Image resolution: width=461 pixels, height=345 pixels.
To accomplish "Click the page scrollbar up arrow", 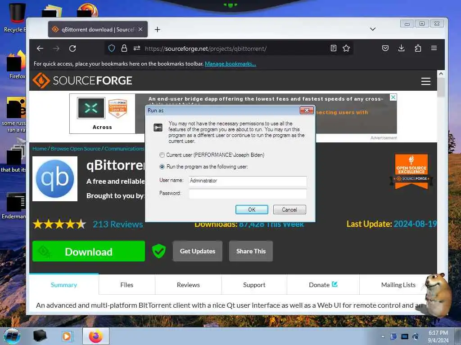I will pyautogui.click(x=441, y=74).
